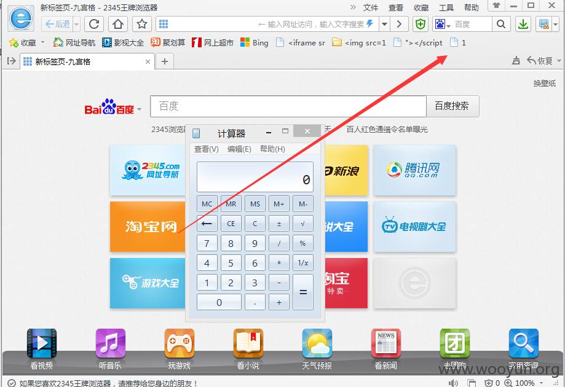Reload the page with the refresh icon
Image resolution: width=565 pixels, height=387 pixels.
pyautogui.click(x=94, y=24)
